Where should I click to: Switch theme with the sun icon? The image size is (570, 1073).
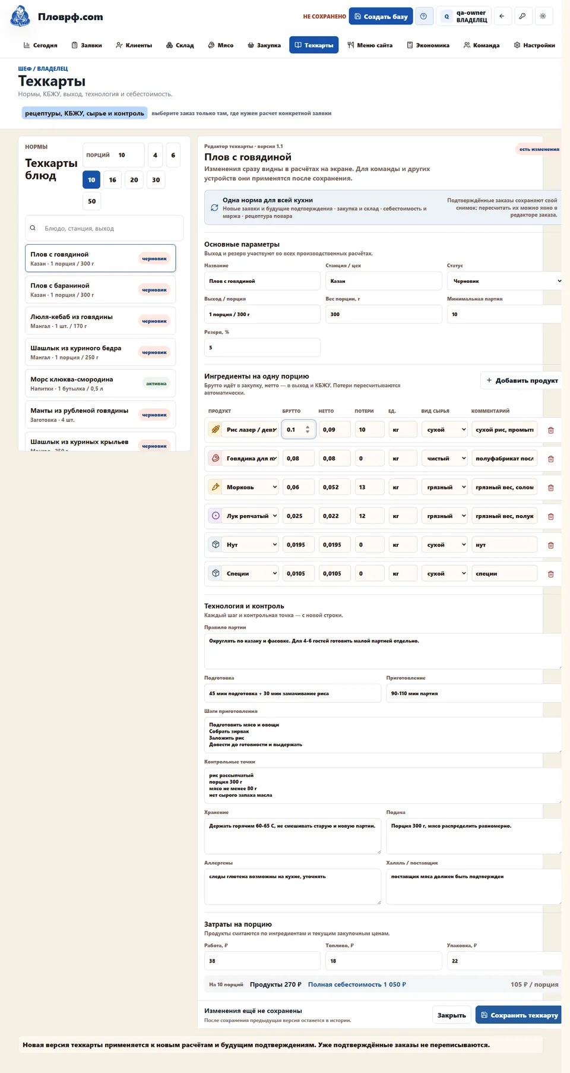click(x=543, y=17)
